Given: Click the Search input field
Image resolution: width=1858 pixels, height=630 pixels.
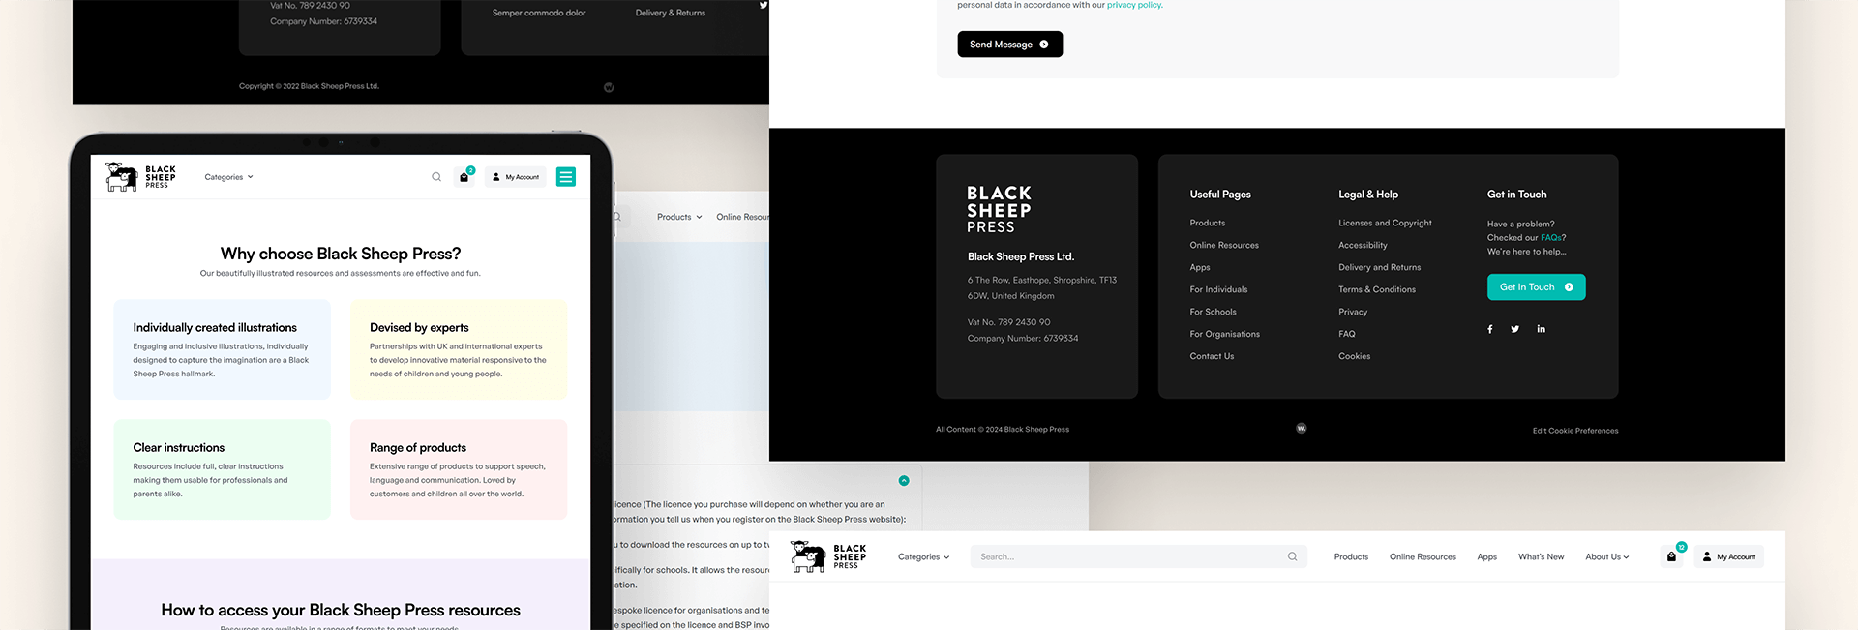Looking at the screenshot, I should [1138, 556].
